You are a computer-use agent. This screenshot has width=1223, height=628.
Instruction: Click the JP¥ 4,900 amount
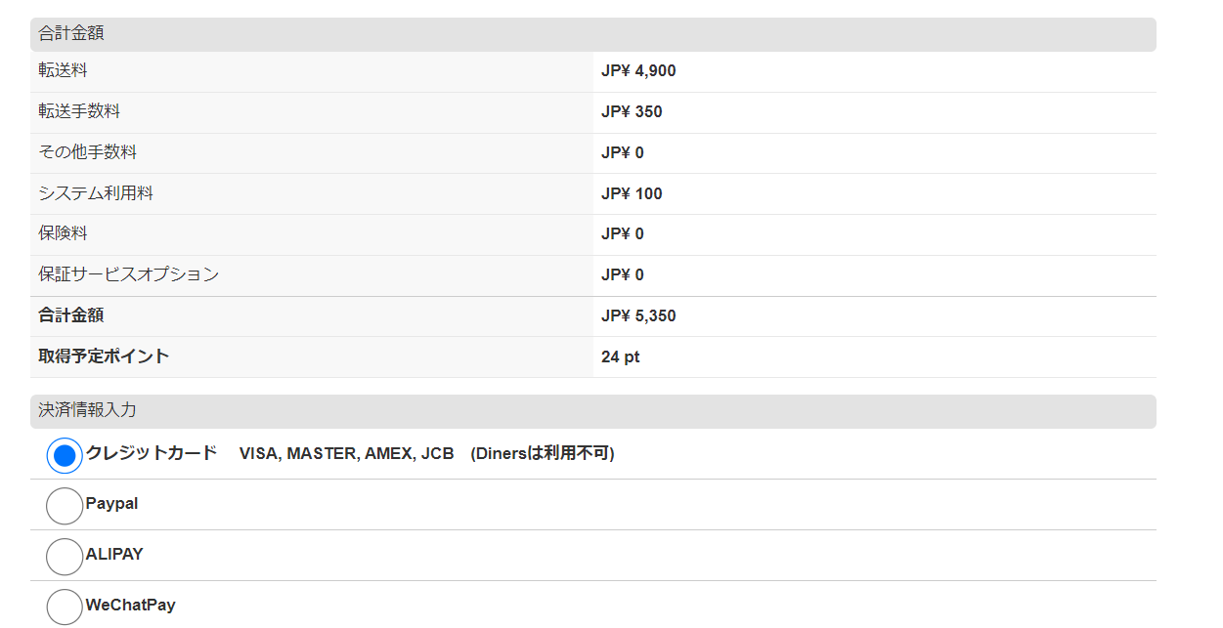(x=638, y=71)
